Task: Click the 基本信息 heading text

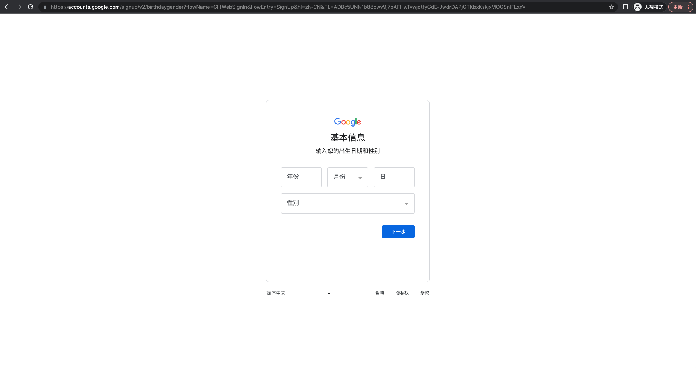Action: 348,138
